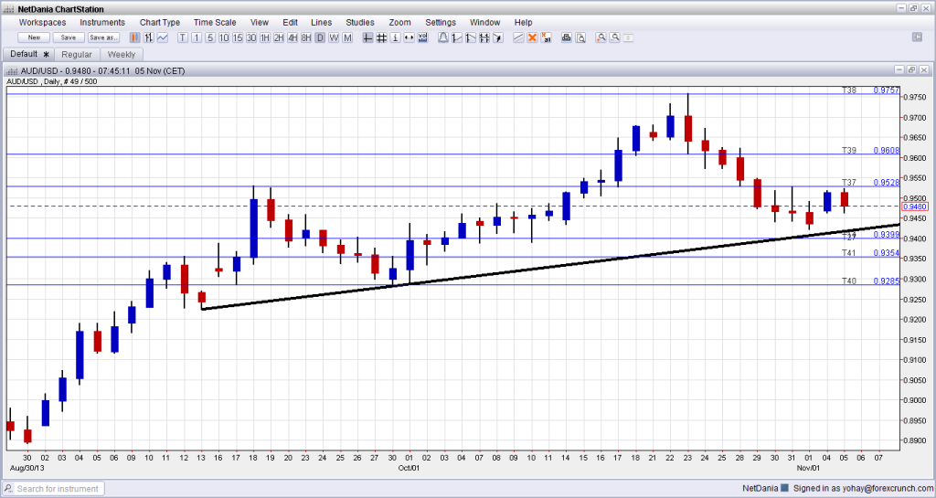This screenshot has height=498, width=936.
Task: Click the zoom out magnifier icon
Action: click(x=615, y=37)
